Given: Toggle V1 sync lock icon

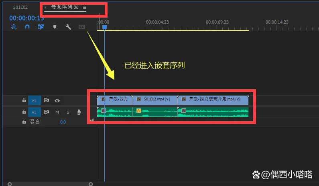Looking at the screenshot, I should 47,100.
